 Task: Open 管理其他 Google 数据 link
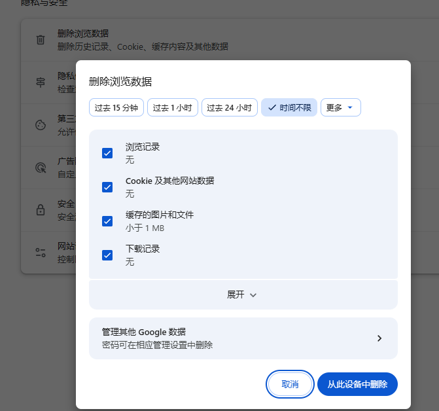tap(243, 338)
